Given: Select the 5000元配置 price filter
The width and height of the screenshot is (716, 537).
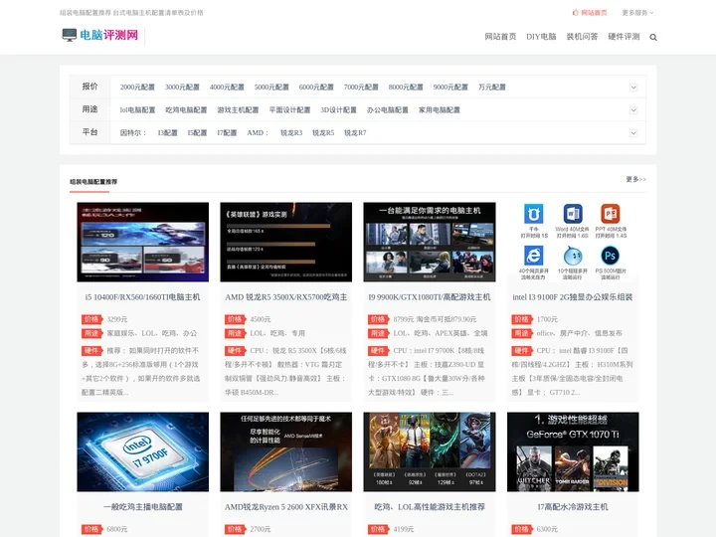Looking at the screenshot, I should tap(271, 88).
